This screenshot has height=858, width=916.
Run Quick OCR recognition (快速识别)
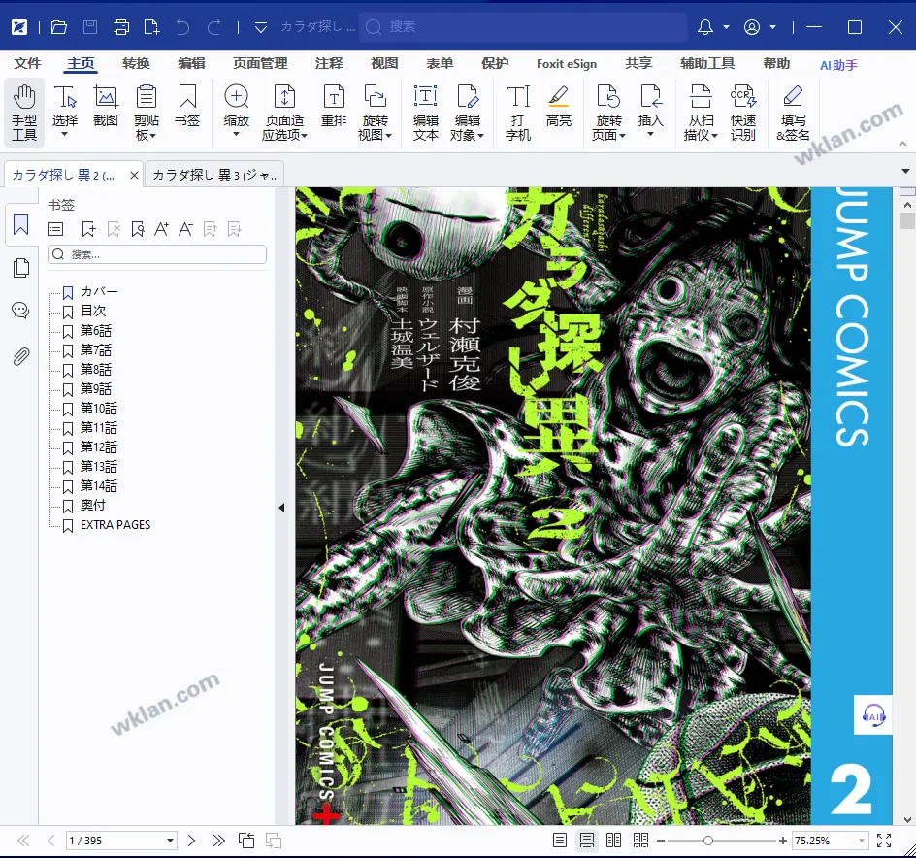743,113
